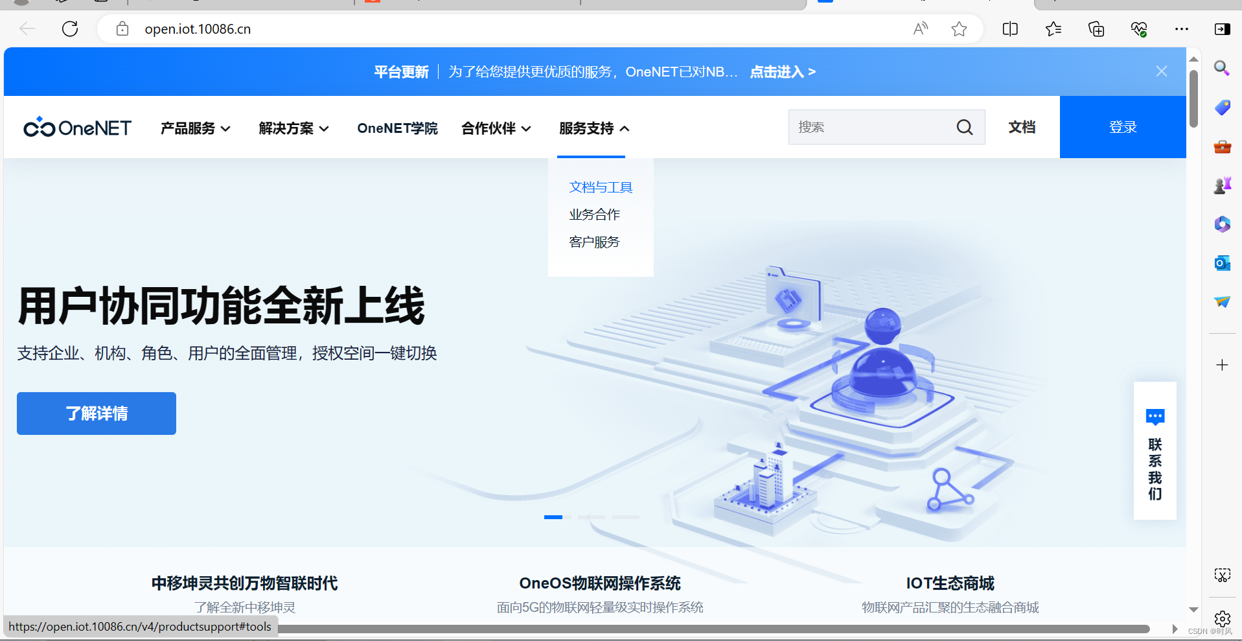The height and width of the screenshot is (641, 1242).
Task: Select 客户服务 from the dropdown
Action: click(594, 242)
